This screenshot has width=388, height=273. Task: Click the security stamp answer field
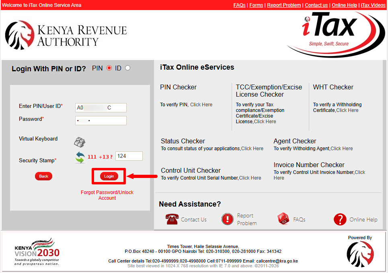pyautogui.click(x=129, y=156)
